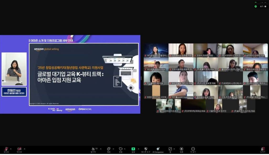Screen dimensions: 269x155
Task: Select the amazon global selling presentation slide
Action: [x=84, y=74]
